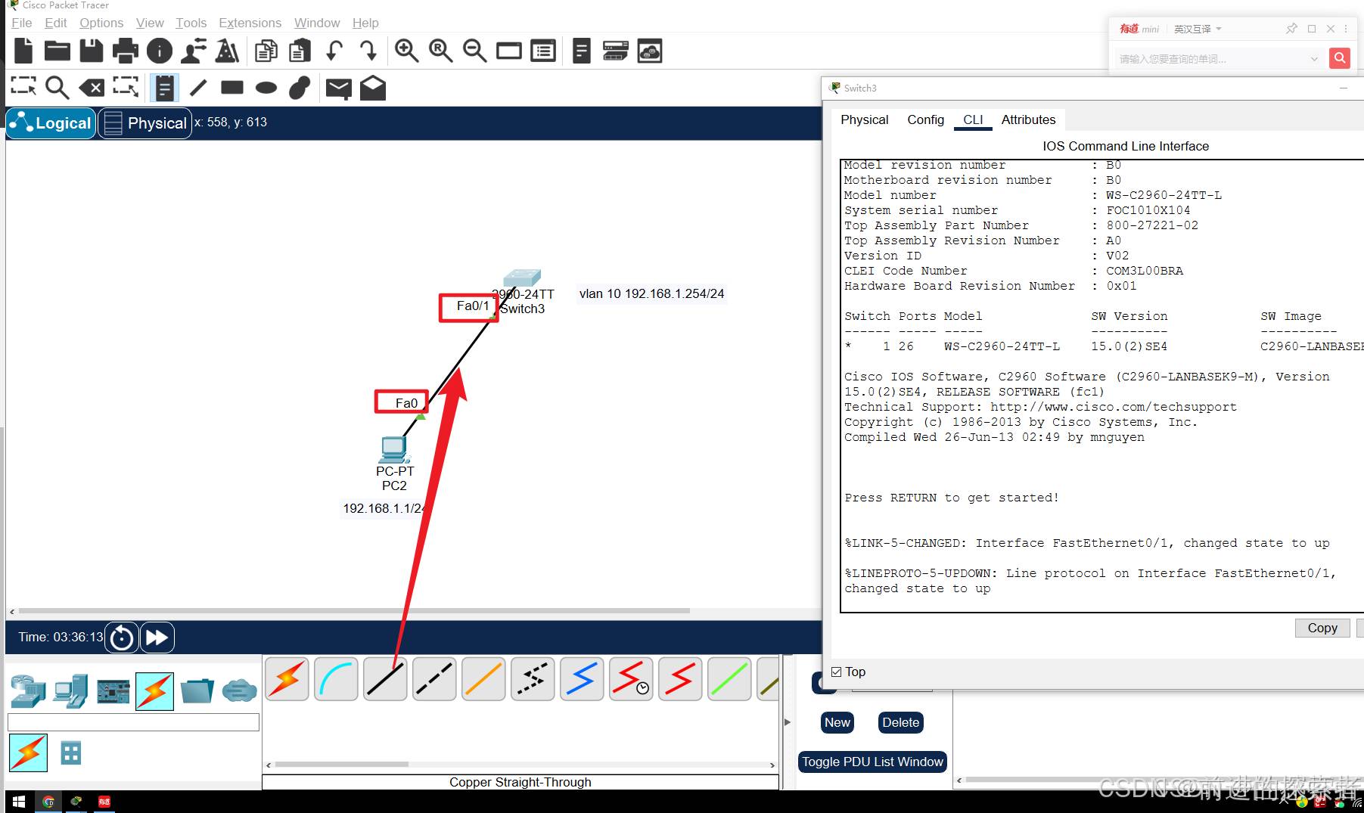1364x813 pixels.
Task: Click the Switch3 device on canvas
Action: click(522, 278)
